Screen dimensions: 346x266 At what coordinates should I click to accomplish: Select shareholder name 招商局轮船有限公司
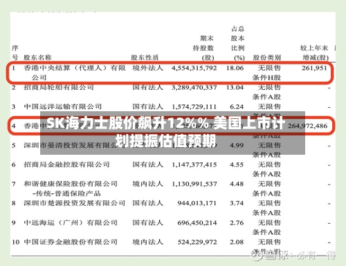tap(59, 87)
